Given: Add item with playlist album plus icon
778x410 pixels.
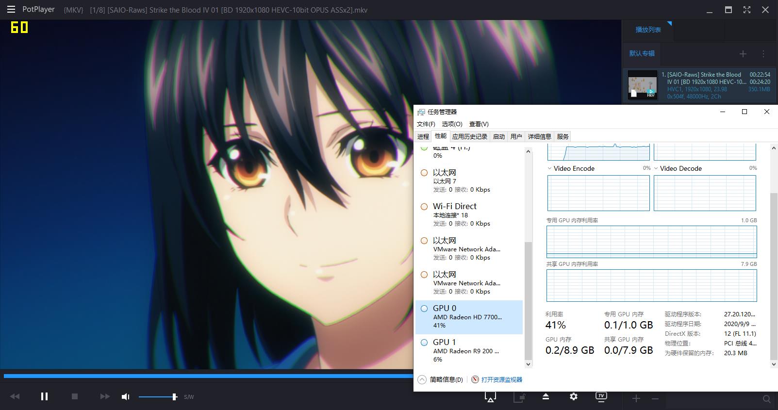Looking at the screenshot, I should click(x=743, y=54).
